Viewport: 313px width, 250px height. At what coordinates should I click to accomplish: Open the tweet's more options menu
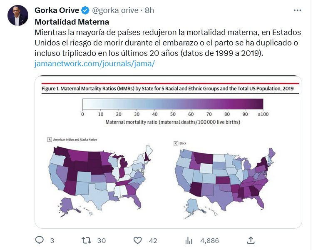point(297,10)
